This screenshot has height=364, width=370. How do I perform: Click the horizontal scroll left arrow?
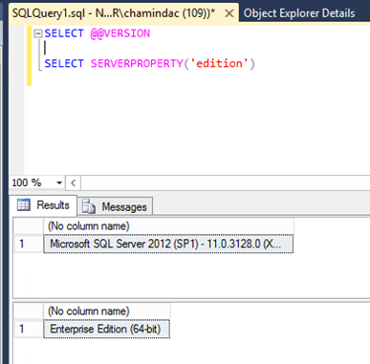tap(74, 182)
